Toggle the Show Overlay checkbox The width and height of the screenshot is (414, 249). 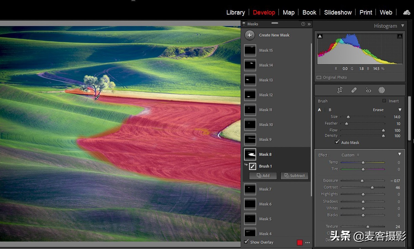click(246, 242)
